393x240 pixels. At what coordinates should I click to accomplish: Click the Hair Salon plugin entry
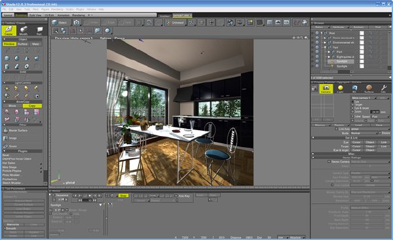(x=9, y=163)
